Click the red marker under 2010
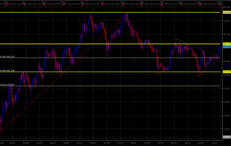 point(220,5)
